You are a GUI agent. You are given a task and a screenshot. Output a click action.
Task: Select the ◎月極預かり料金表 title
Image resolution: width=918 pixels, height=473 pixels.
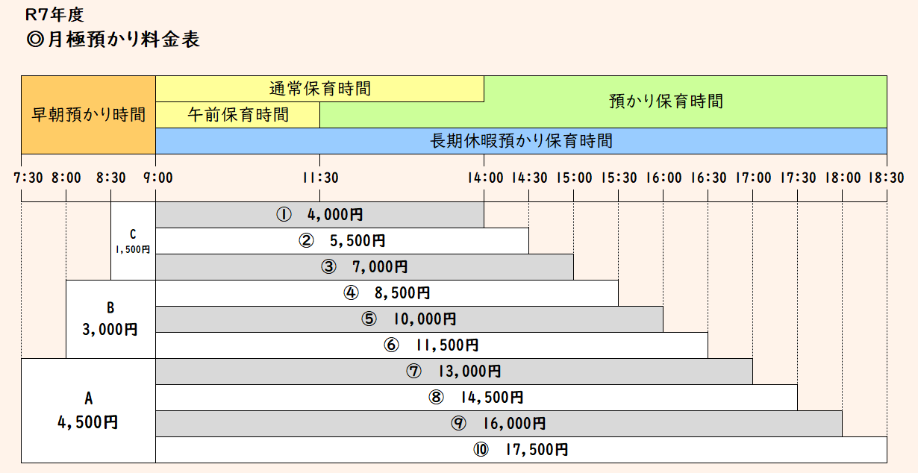pyautogui.click(x=113, y=40)
